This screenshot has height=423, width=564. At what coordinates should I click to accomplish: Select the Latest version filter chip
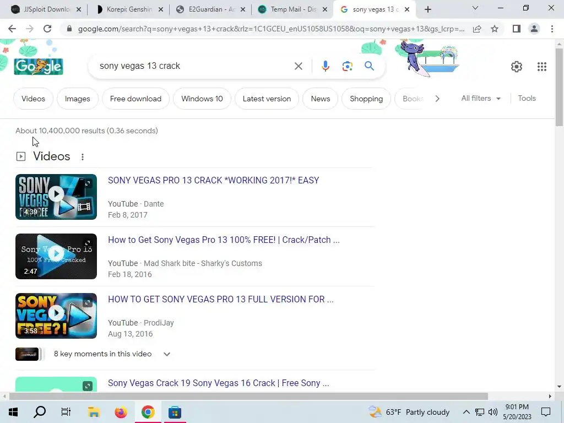[x=267, y=99]
